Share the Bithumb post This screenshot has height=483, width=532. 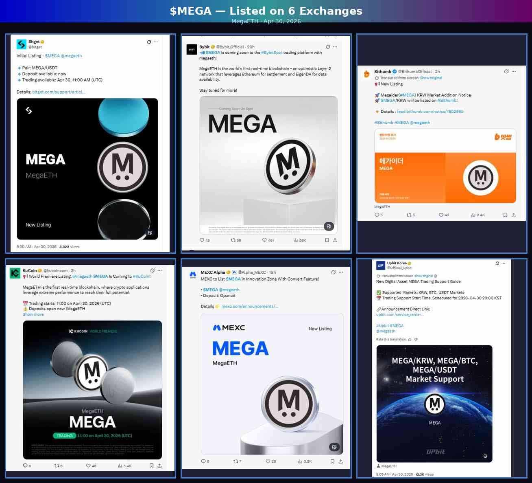point(514,215)
